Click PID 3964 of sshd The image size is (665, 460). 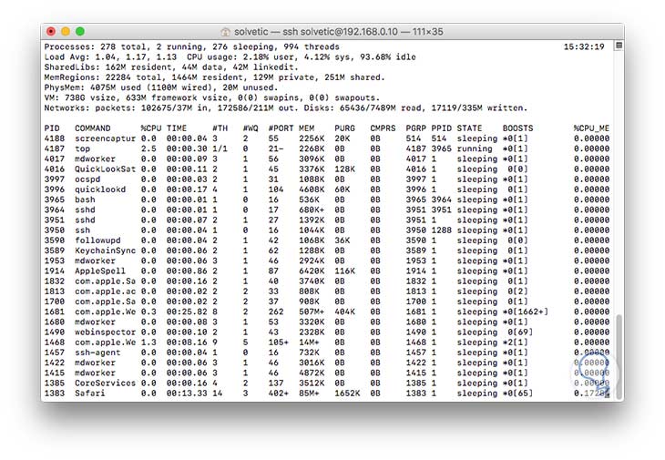pyautogui.click(x=55, y=210)
